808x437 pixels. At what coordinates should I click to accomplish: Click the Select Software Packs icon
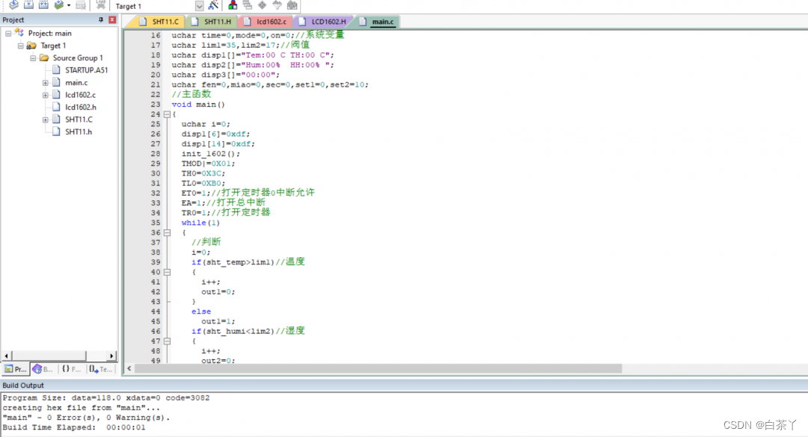pos(278,5)
